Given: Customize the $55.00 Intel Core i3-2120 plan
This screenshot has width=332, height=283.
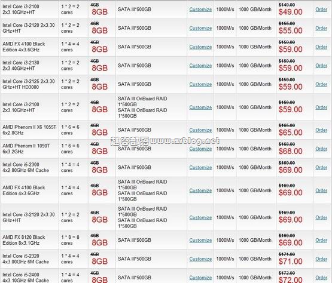Looking at the screenshot, I should [x=200, y=28].
